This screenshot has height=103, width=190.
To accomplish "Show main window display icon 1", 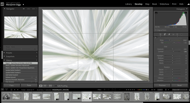I will click(2, 90).
